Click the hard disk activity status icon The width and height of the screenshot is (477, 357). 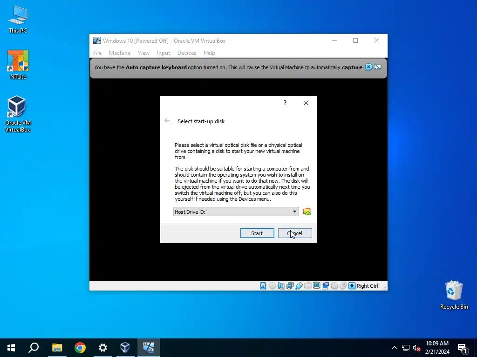coord(263,286)
